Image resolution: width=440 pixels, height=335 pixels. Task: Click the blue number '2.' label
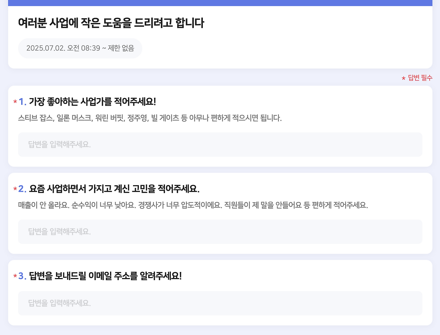[22, 188]
